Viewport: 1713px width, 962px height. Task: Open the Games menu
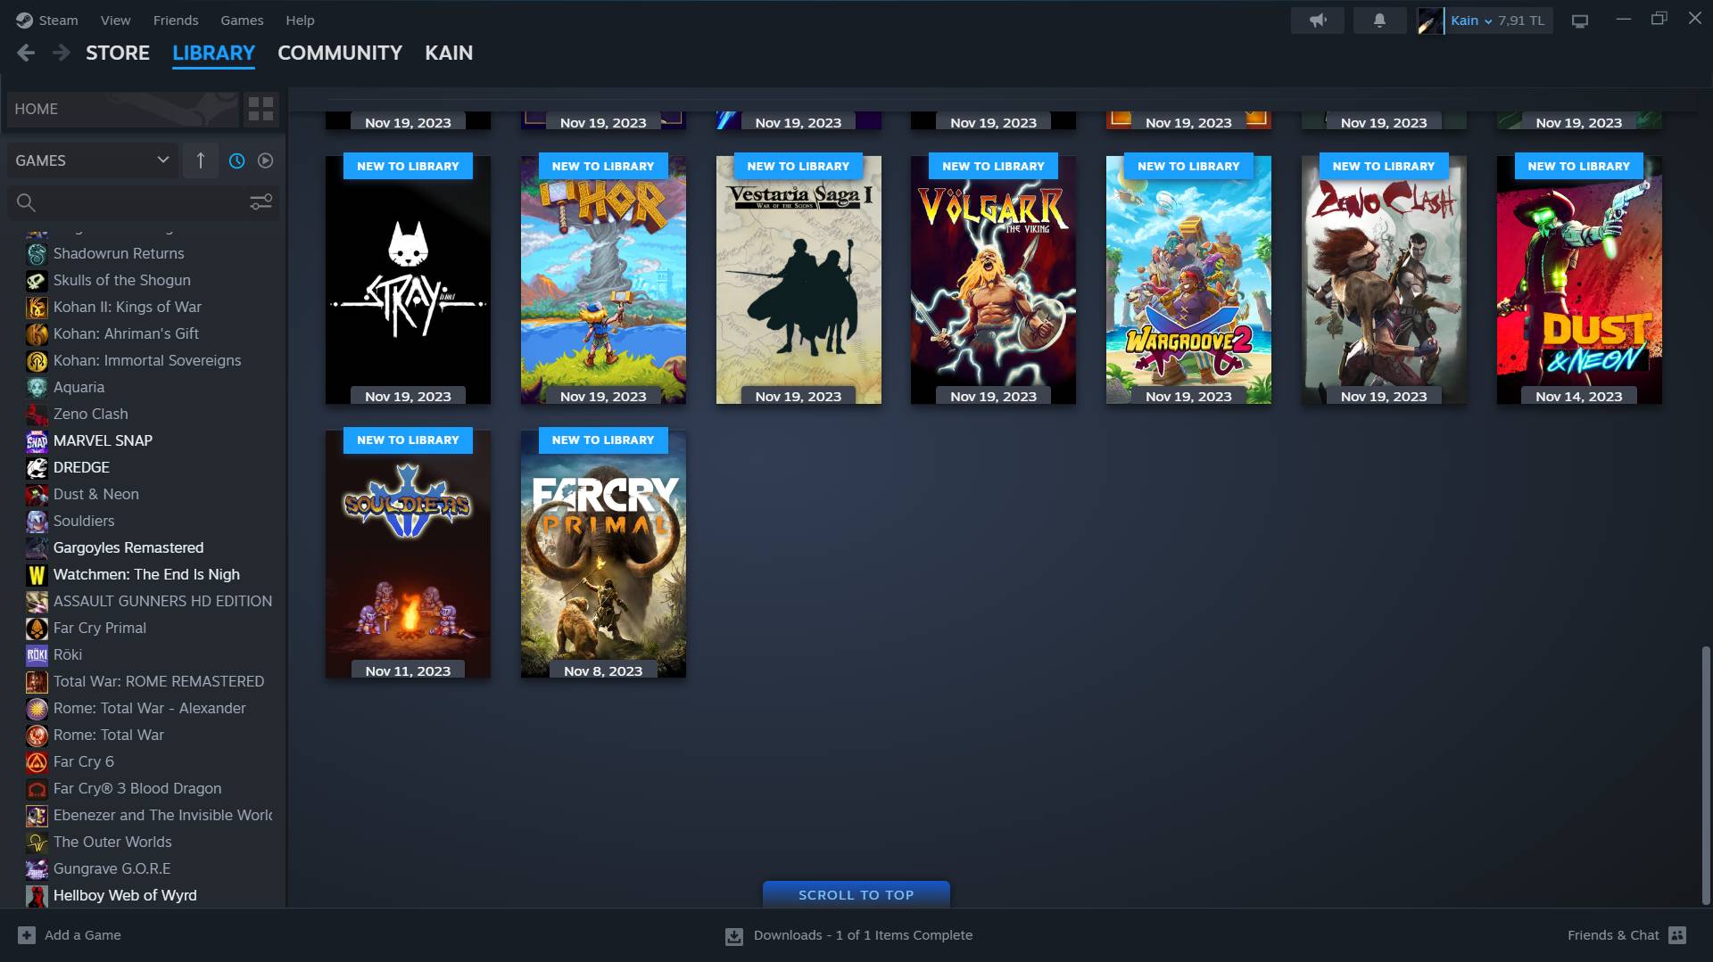(242, 20)
